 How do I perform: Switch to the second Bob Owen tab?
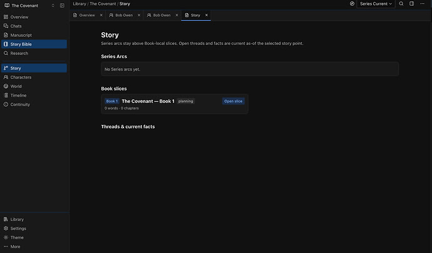tap(162, 16)
